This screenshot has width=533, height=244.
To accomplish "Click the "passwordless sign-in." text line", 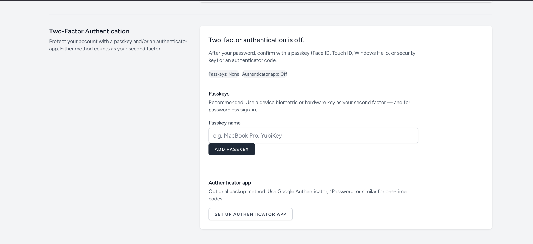I will click(233, 110).
